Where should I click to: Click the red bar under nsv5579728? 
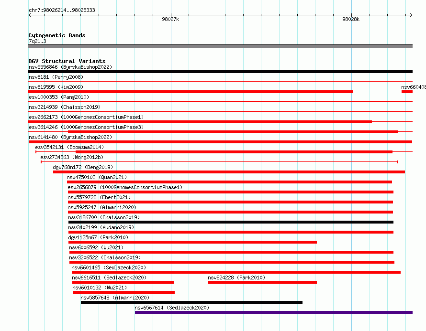[x=230, y=202]
